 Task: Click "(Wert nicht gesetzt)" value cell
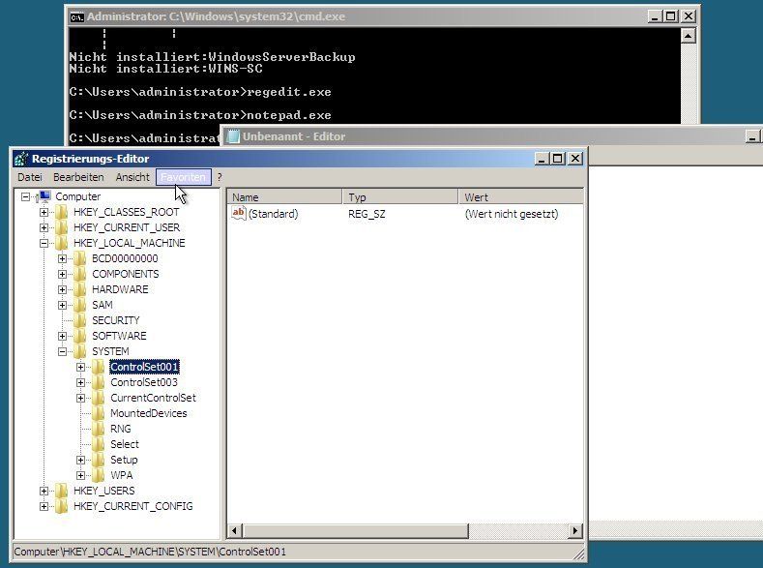[x=512, y=214]
